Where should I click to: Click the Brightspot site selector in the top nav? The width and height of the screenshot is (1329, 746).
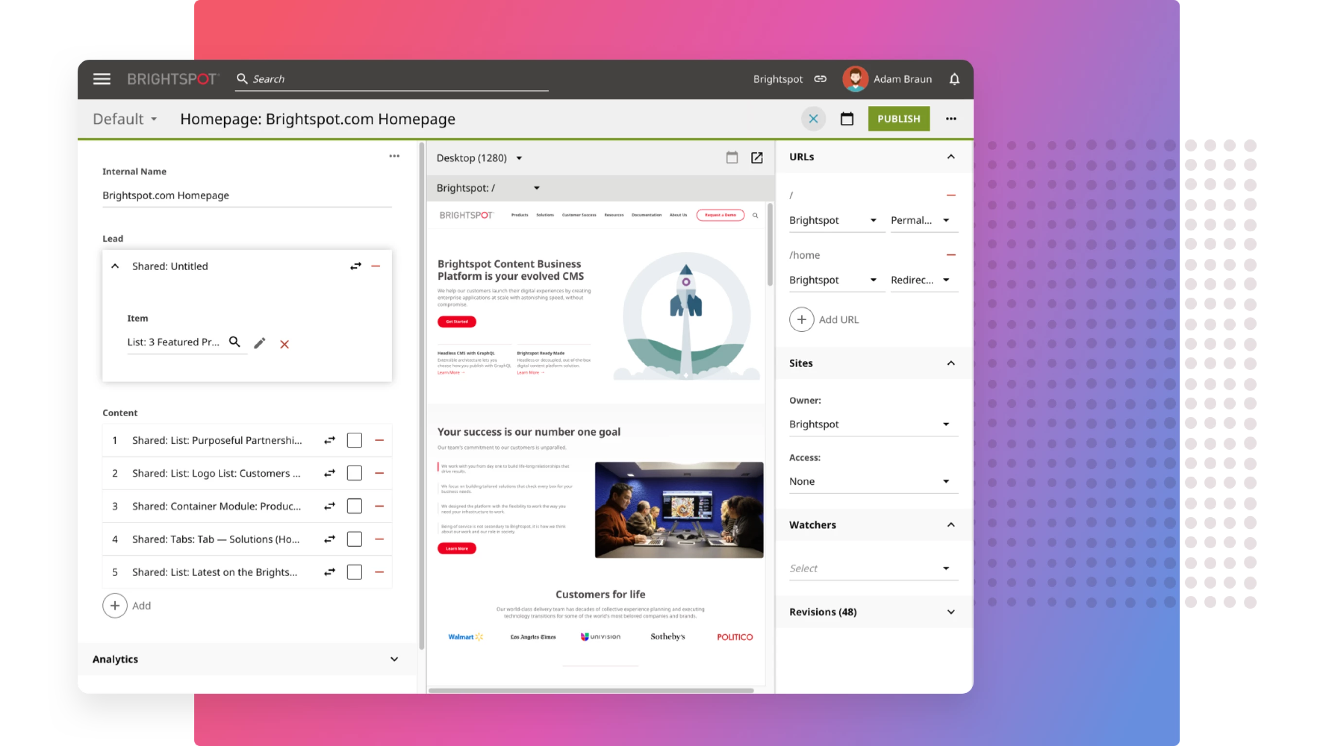[x=778, y=78]
